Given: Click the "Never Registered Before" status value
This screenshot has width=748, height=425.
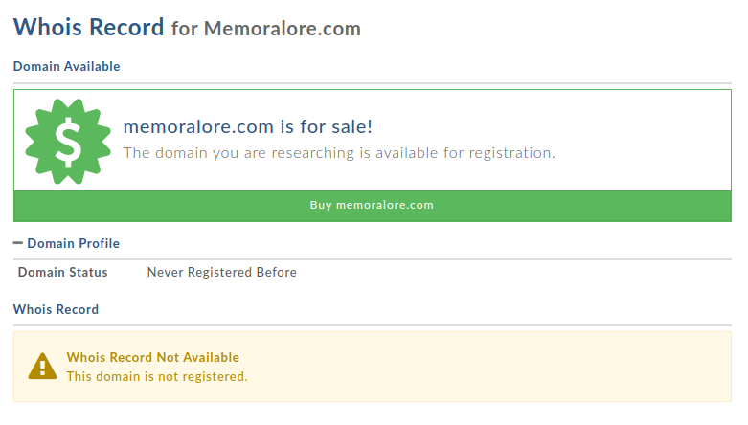Looking at the screenshot, I should pyautogui.click(x=221, y=272).
